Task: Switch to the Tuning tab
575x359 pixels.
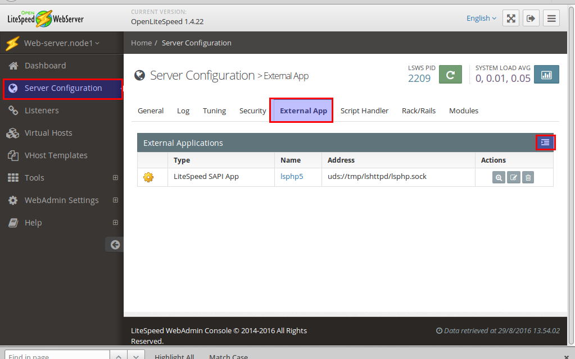Action: point(214,111)
